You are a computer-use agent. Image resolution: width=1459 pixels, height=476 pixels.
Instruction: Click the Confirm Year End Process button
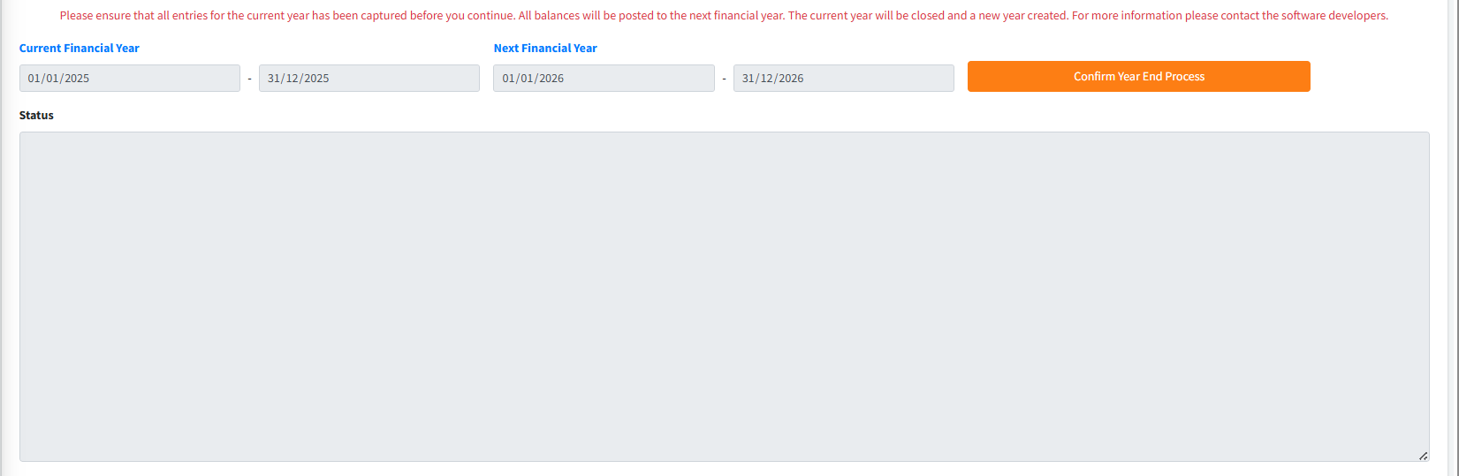pyautogui.click(x=1138, y=77)
